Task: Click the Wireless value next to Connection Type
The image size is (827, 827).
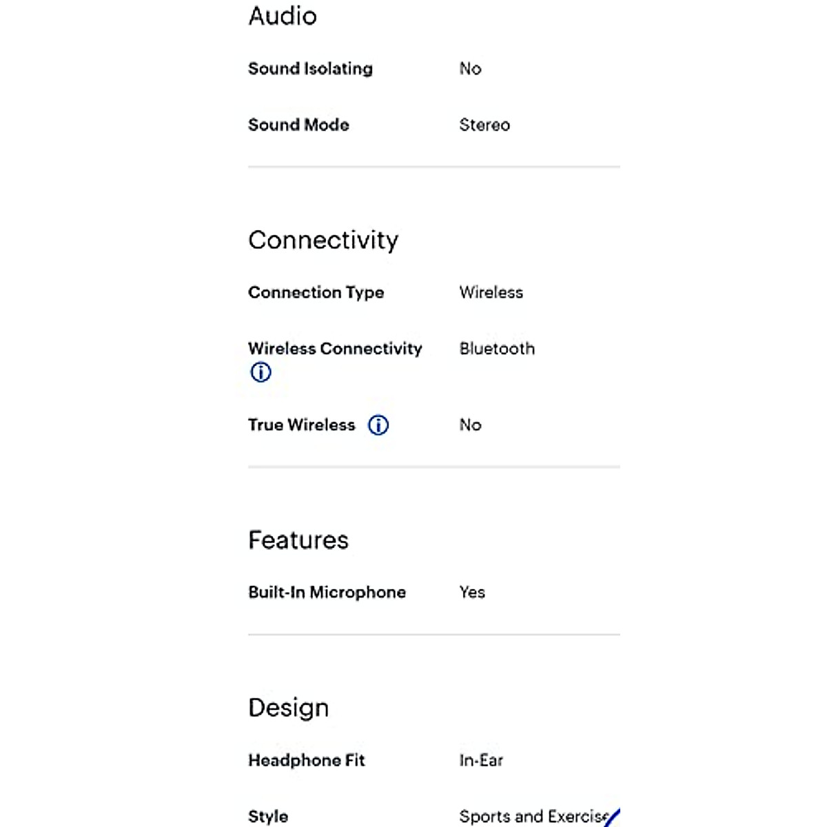Action: (491, 292)
